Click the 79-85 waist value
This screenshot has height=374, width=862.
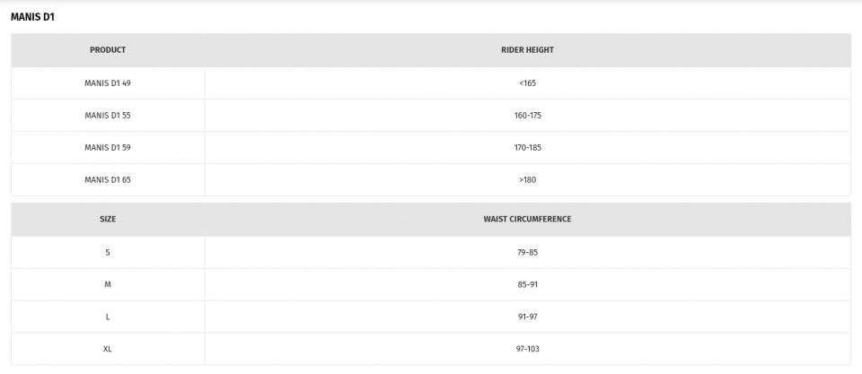tap(527, 253)
